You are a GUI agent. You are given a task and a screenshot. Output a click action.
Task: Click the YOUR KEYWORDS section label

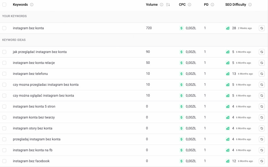15,16
